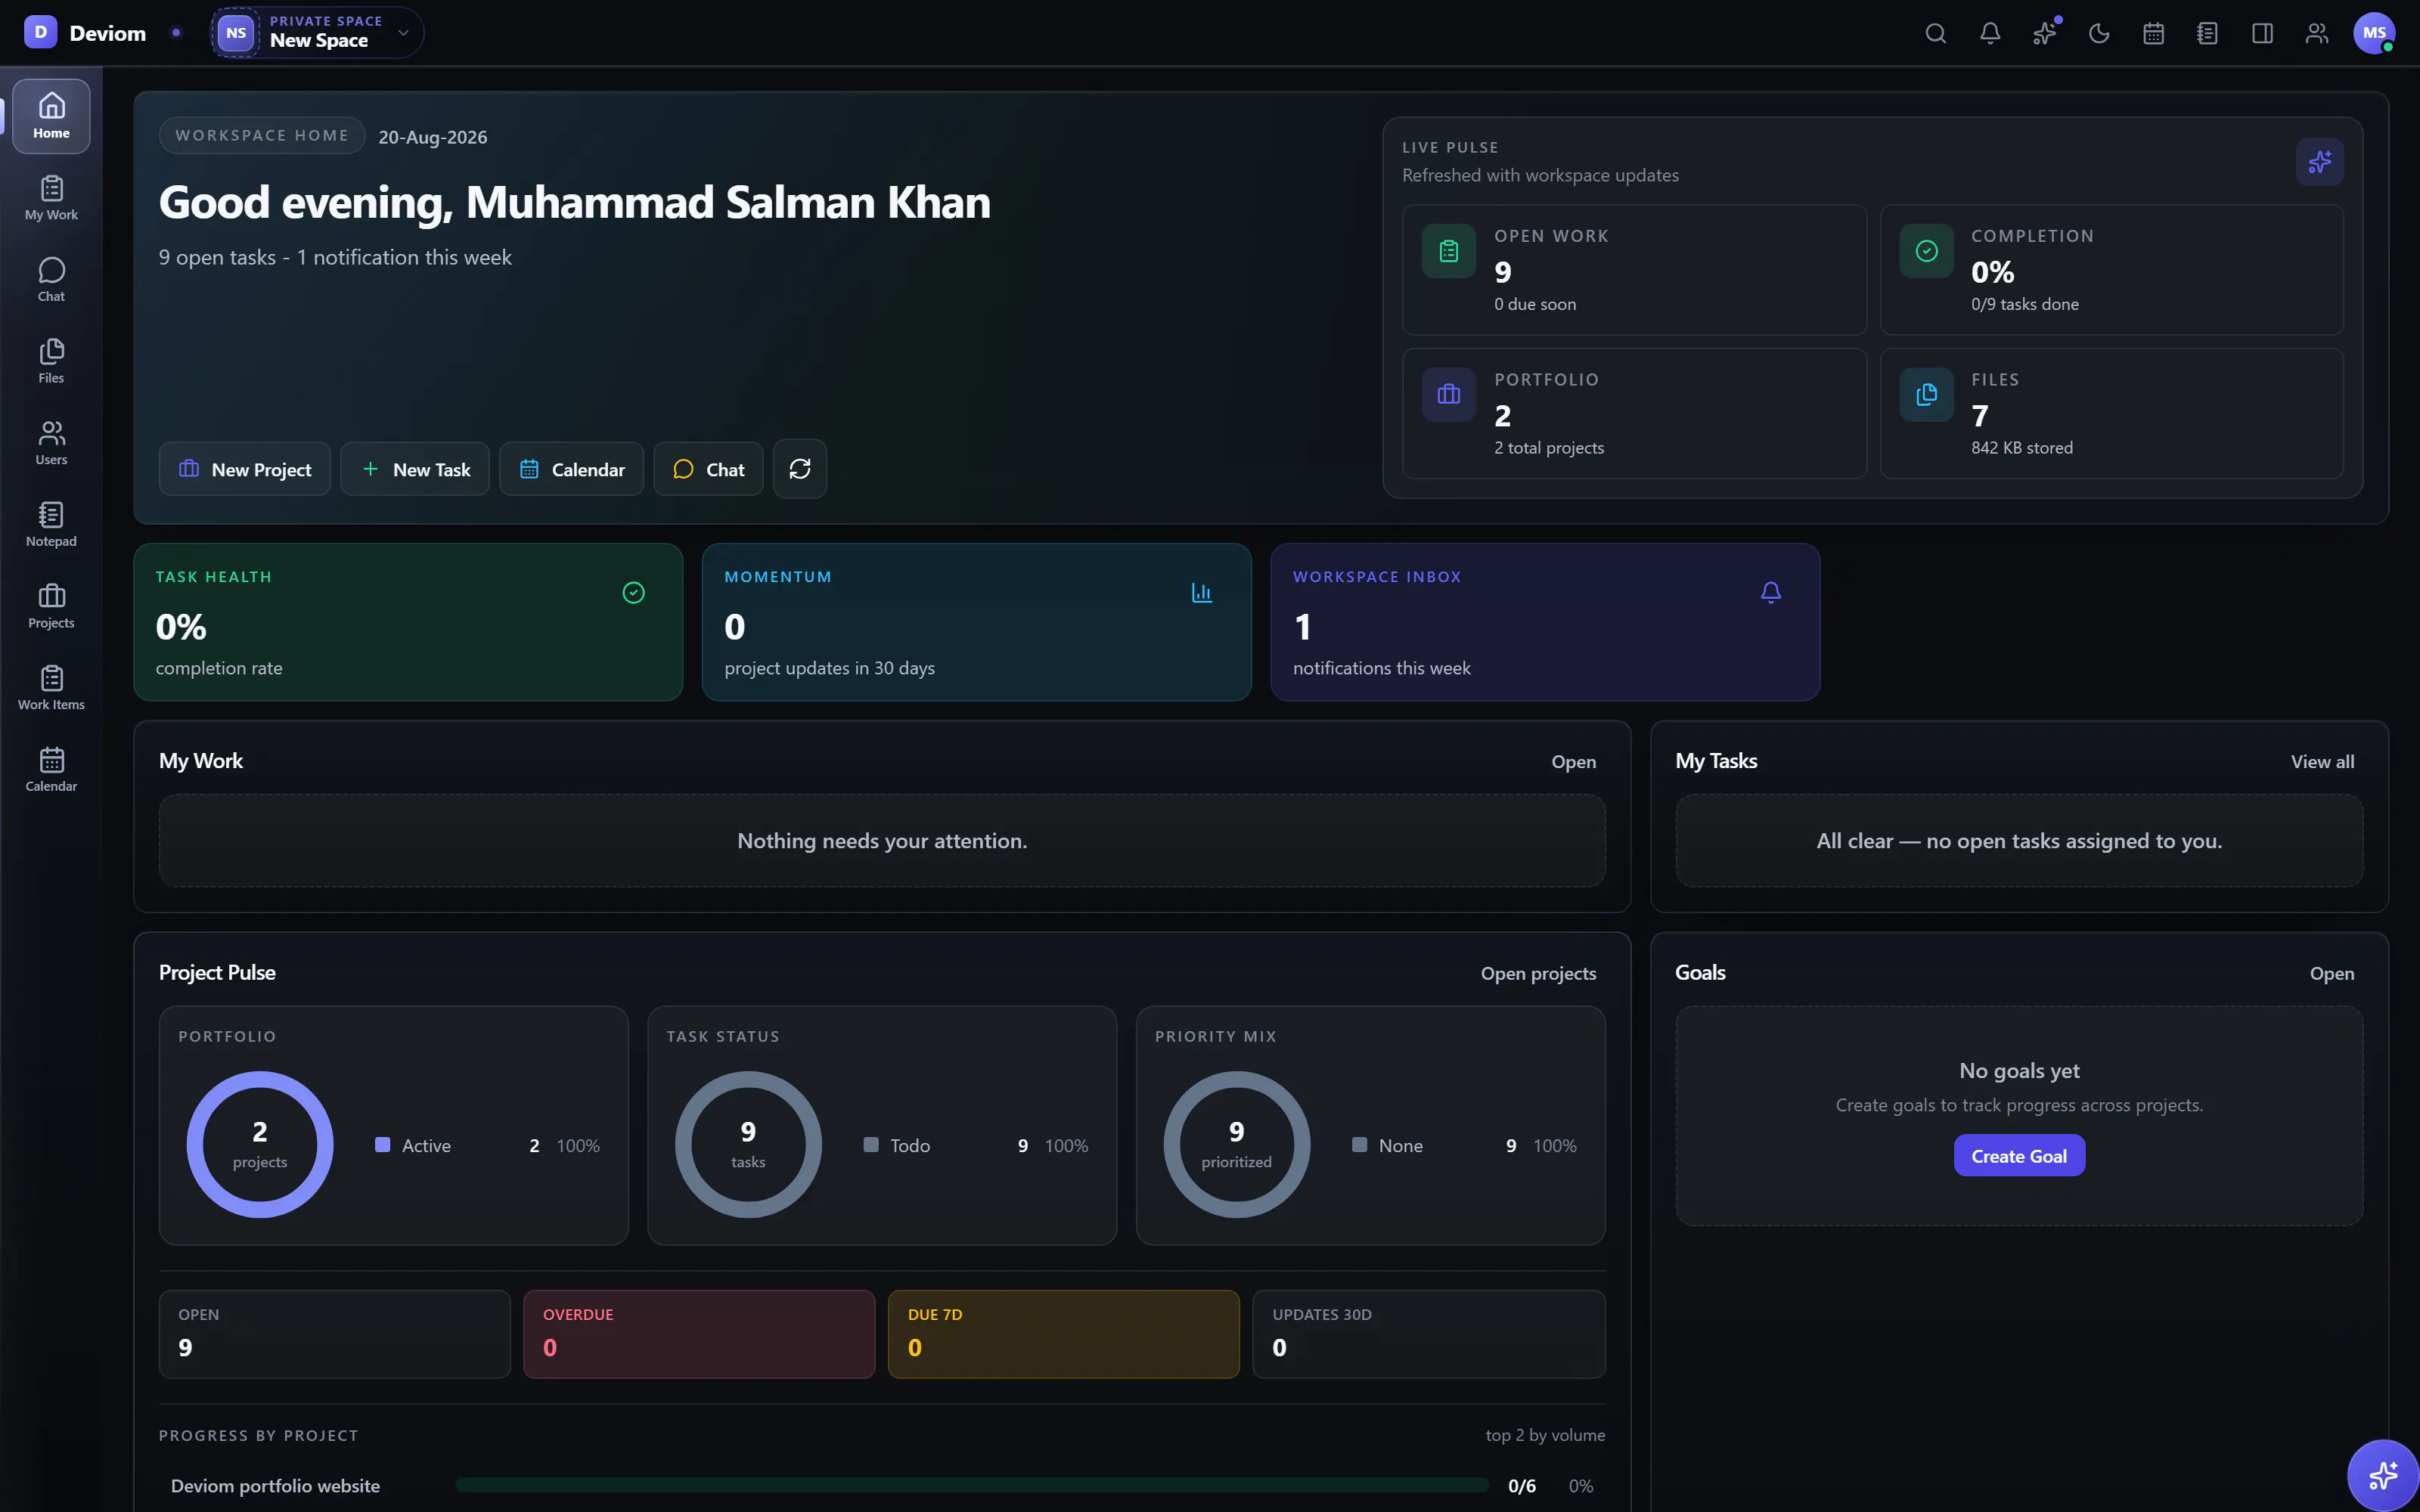
Task: Open the search icon in top bar
Action: 1935,33
